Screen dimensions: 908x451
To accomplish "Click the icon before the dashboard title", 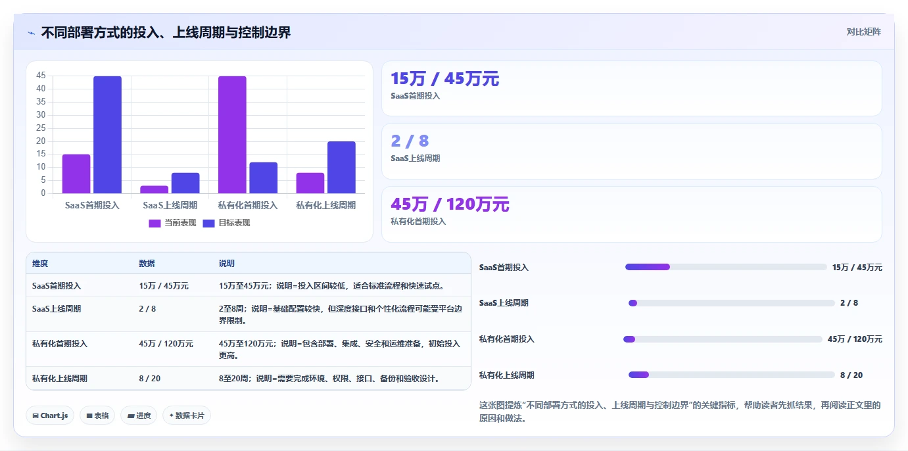I will click(31, 32).
